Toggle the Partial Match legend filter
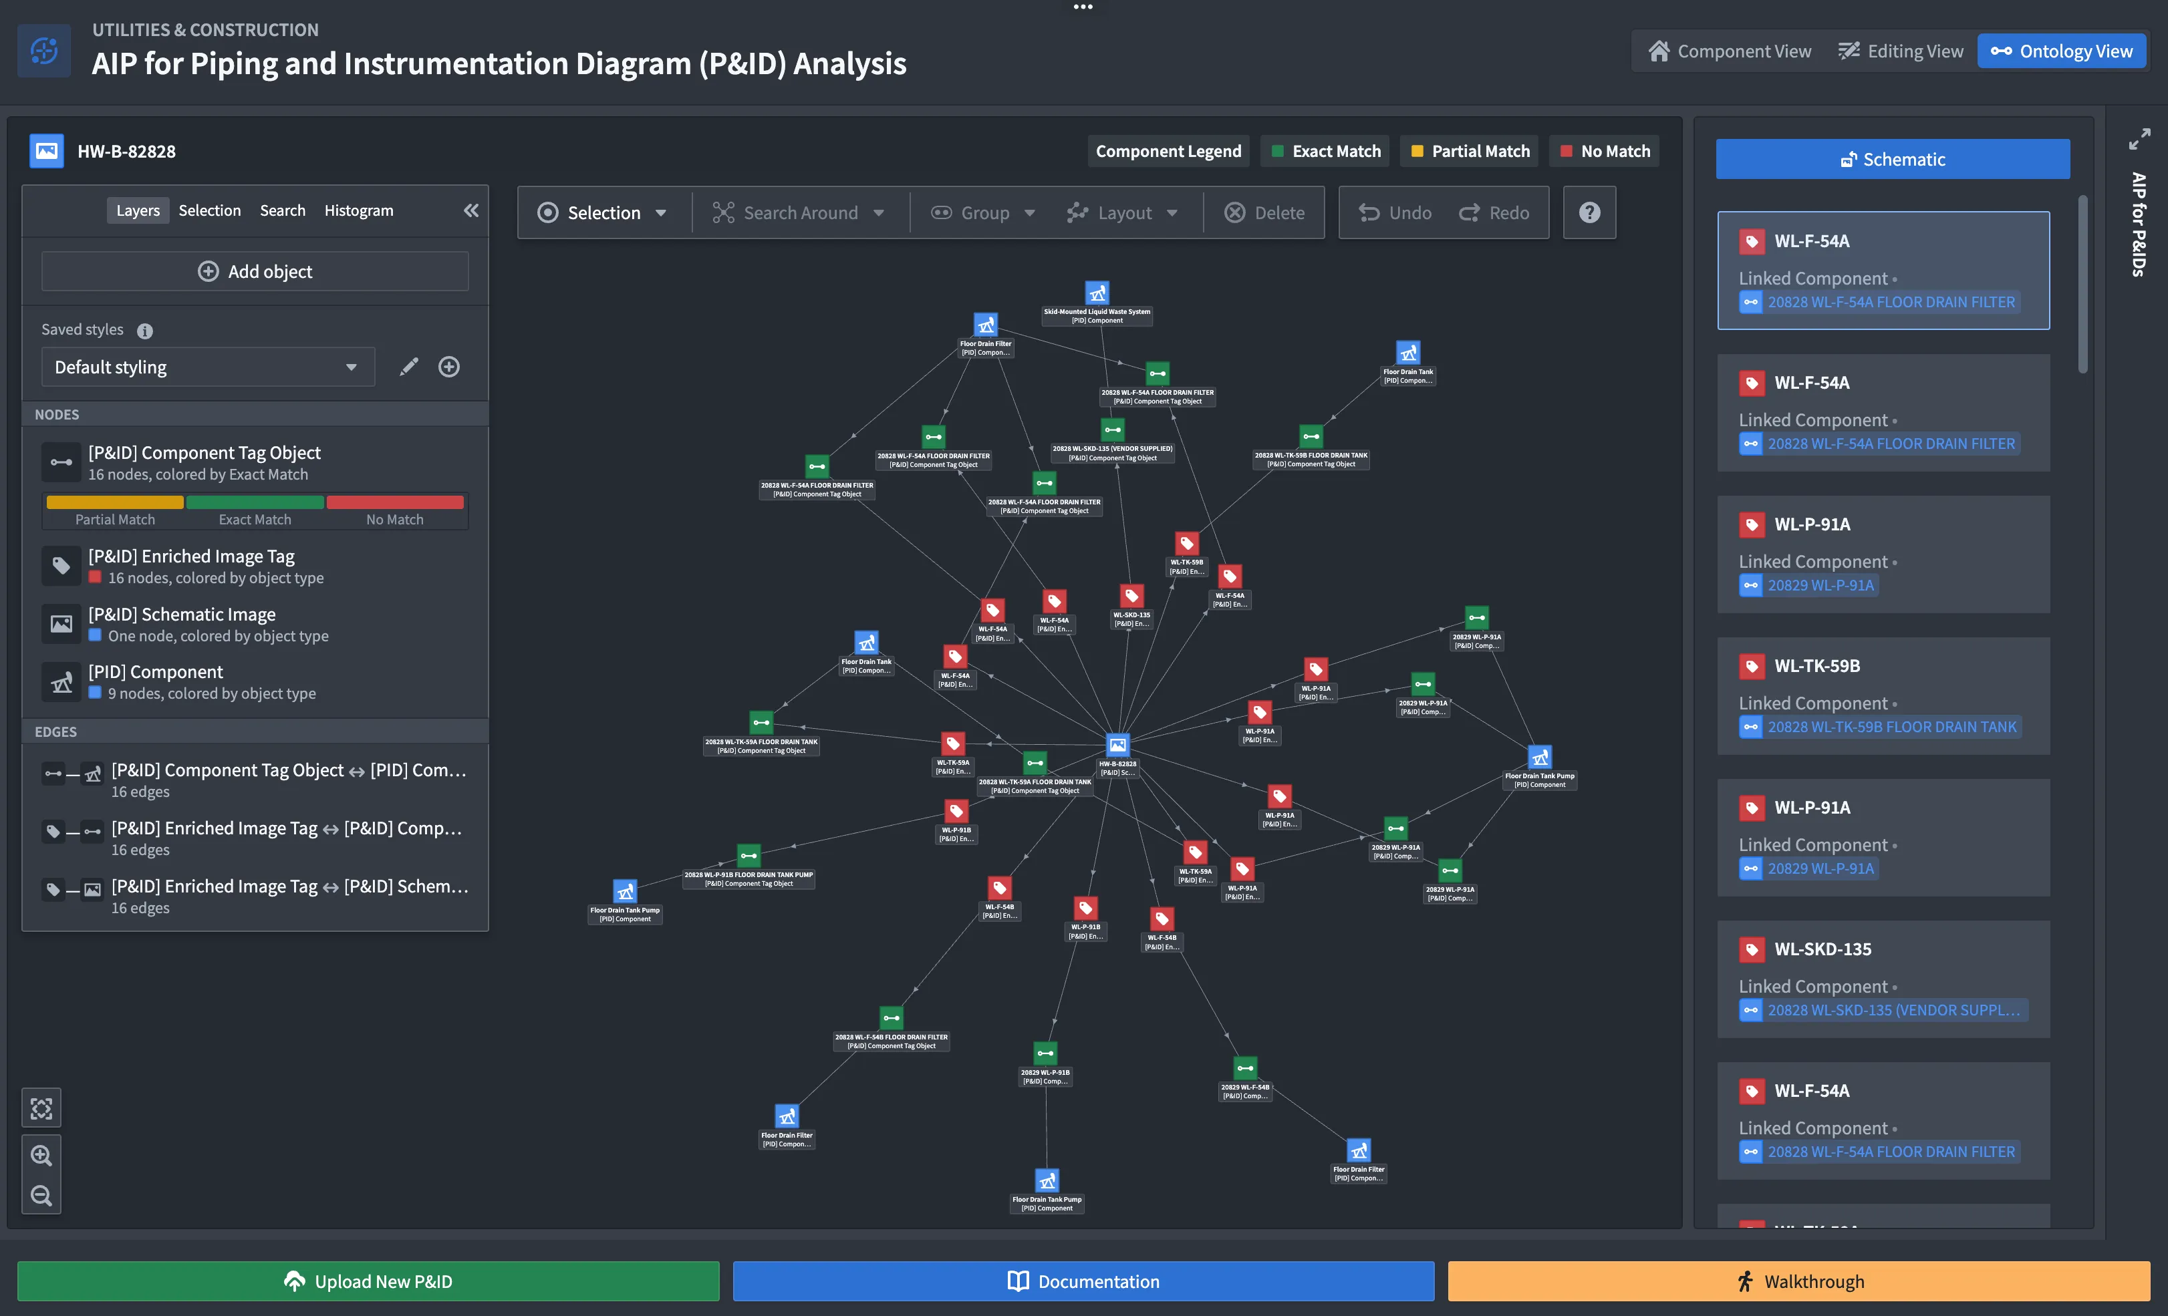The height and width of the screenshot is (1316, 2168). point(1470,151)
